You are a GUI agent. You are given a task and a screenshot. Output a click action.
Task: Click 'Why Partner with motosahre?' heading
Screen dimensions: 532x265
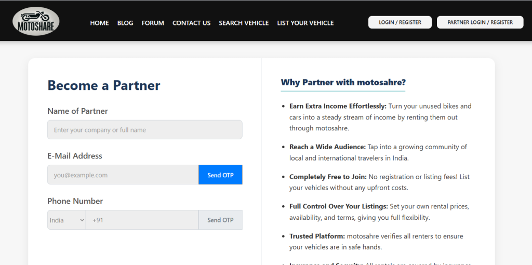click(x=343, y=83)
